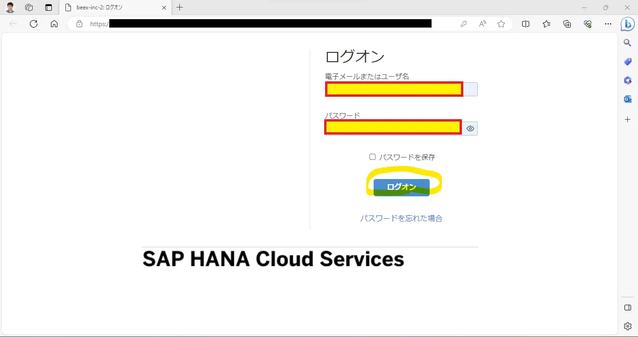The width and height of the screenshot is (638, 337).
Task: Open saved passwords key icon
Action: 464,24
